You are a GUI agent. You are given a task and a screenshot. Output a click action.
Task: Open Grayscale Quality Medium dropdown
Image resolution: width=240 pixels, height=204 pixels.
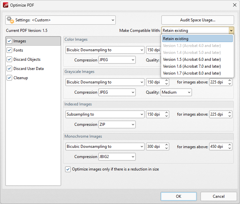[176, 92]
